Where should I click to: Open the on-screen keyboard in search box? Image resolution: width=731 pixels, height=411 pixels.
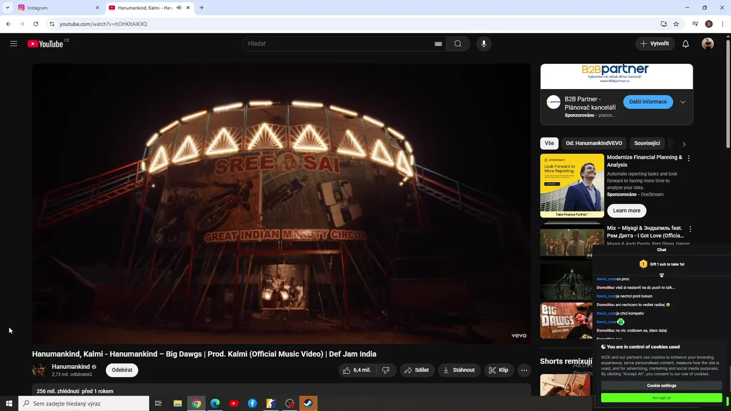438,44
